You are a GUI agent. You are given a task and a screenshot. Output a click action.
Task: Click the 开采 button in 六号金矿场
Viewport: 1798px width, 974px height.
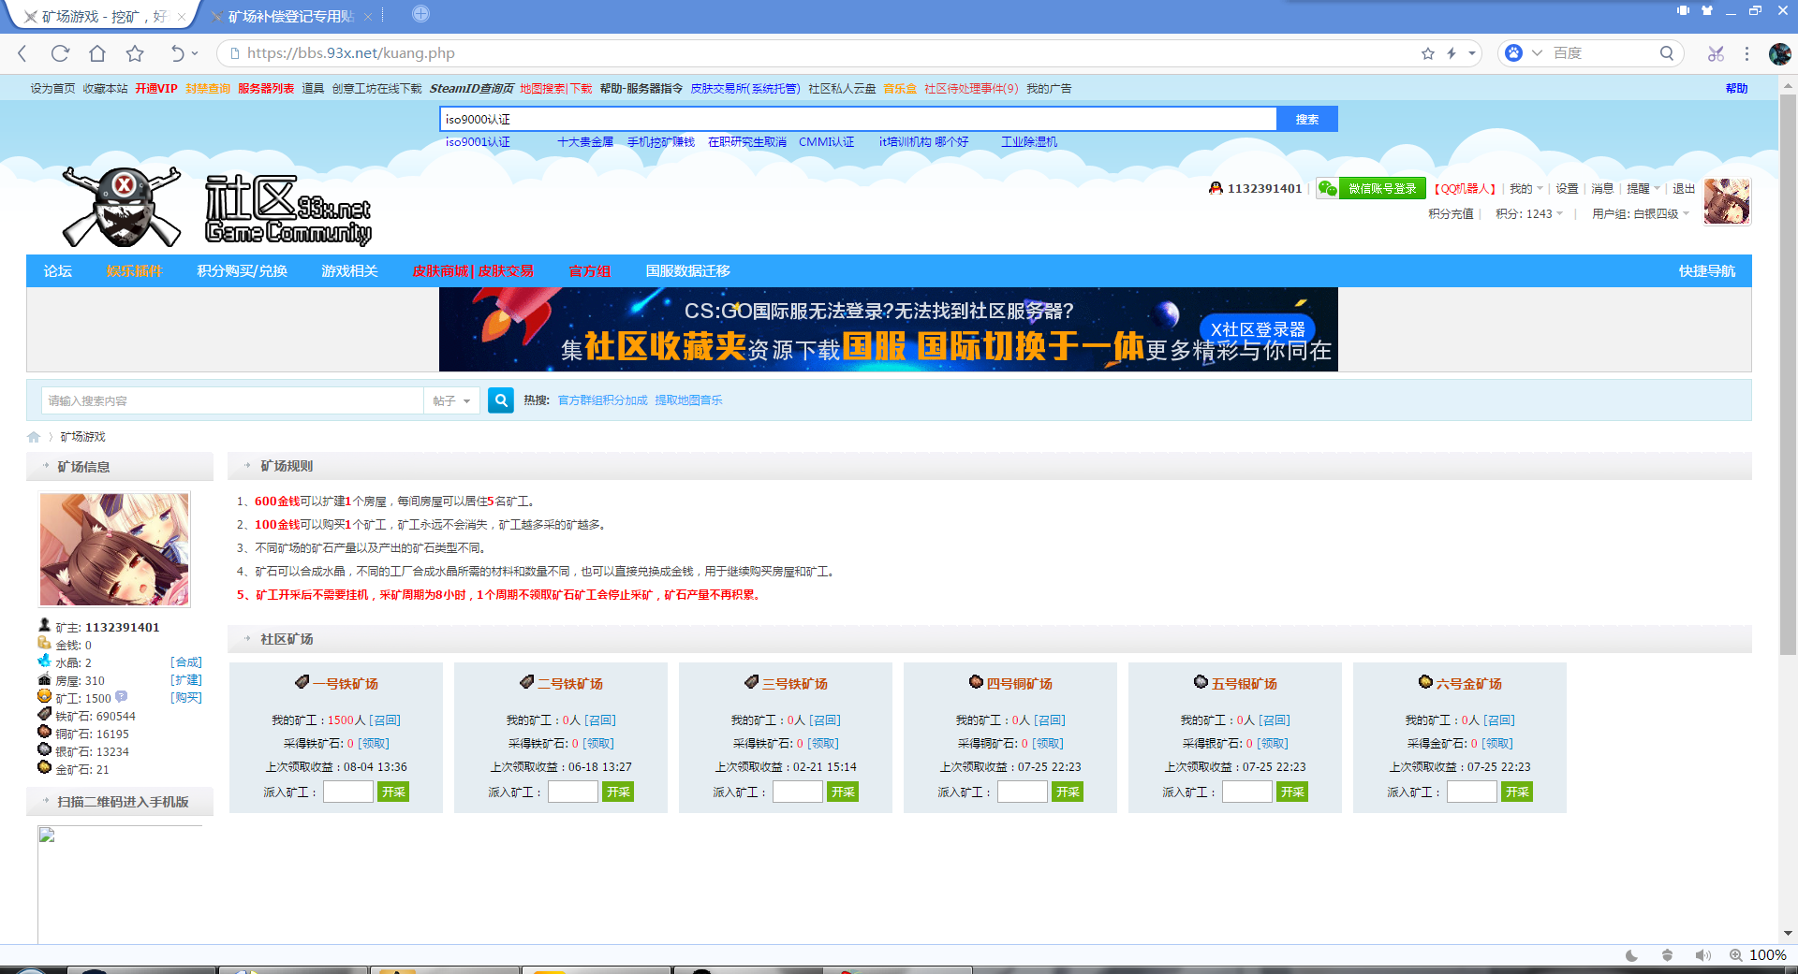pyautogui.click(x=1516, y=791)
